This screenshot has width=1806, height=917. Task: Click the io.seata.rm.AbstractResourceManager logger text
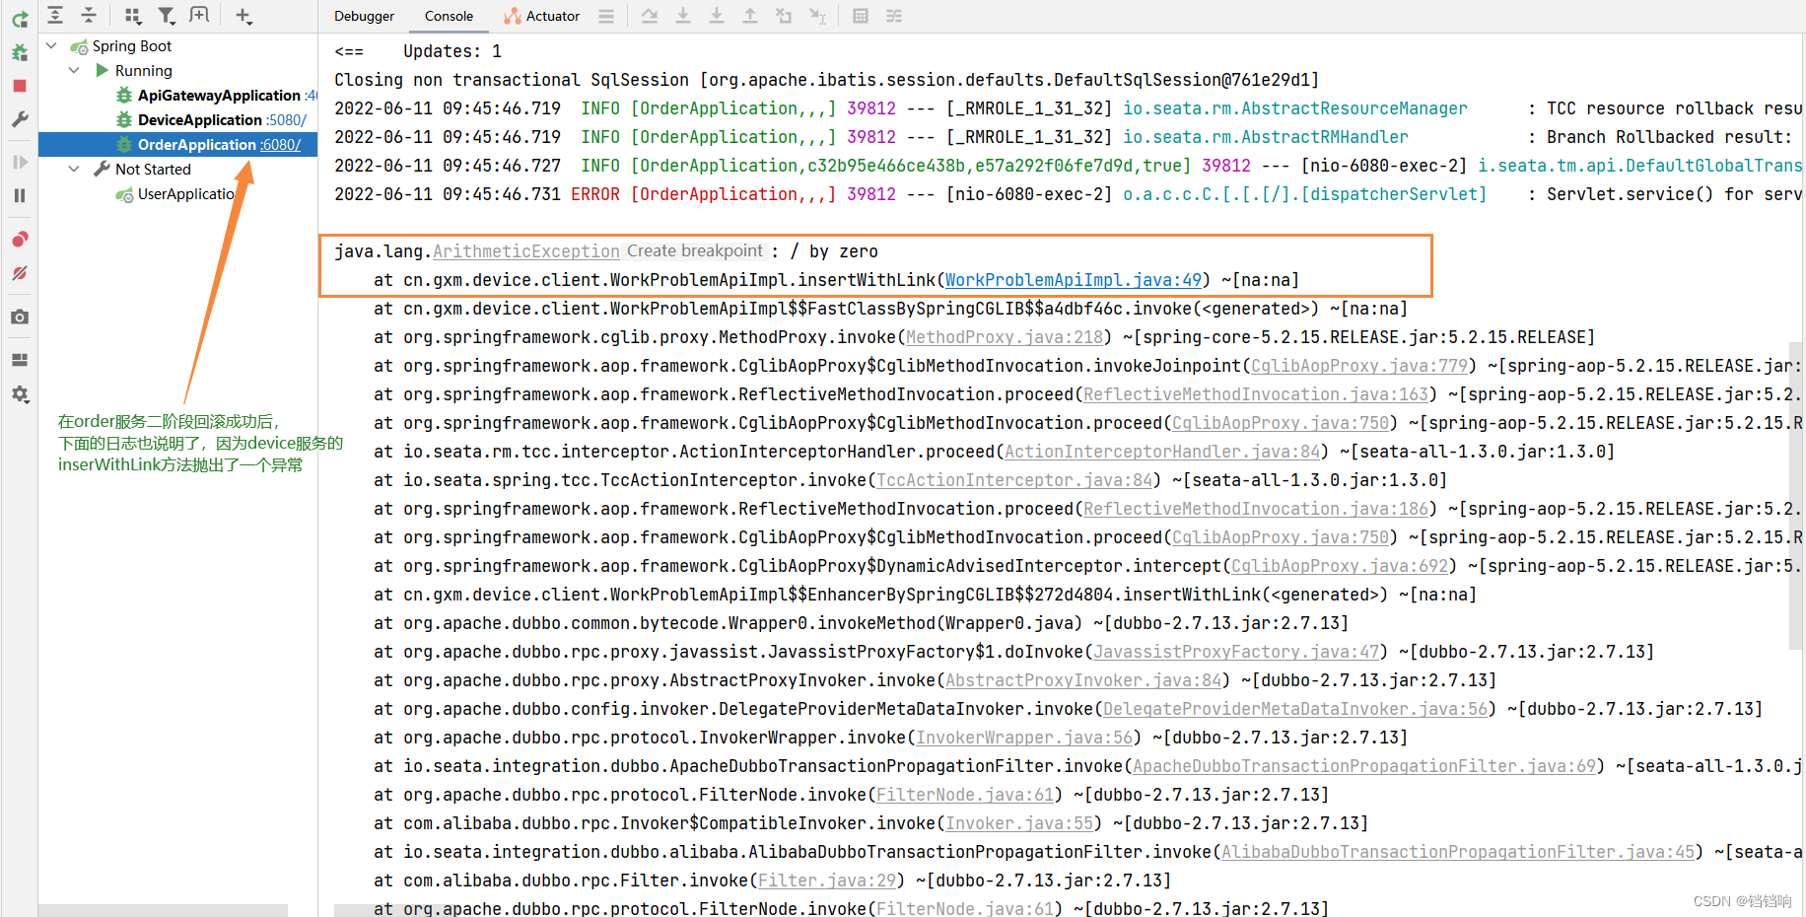pos(1295,108)
